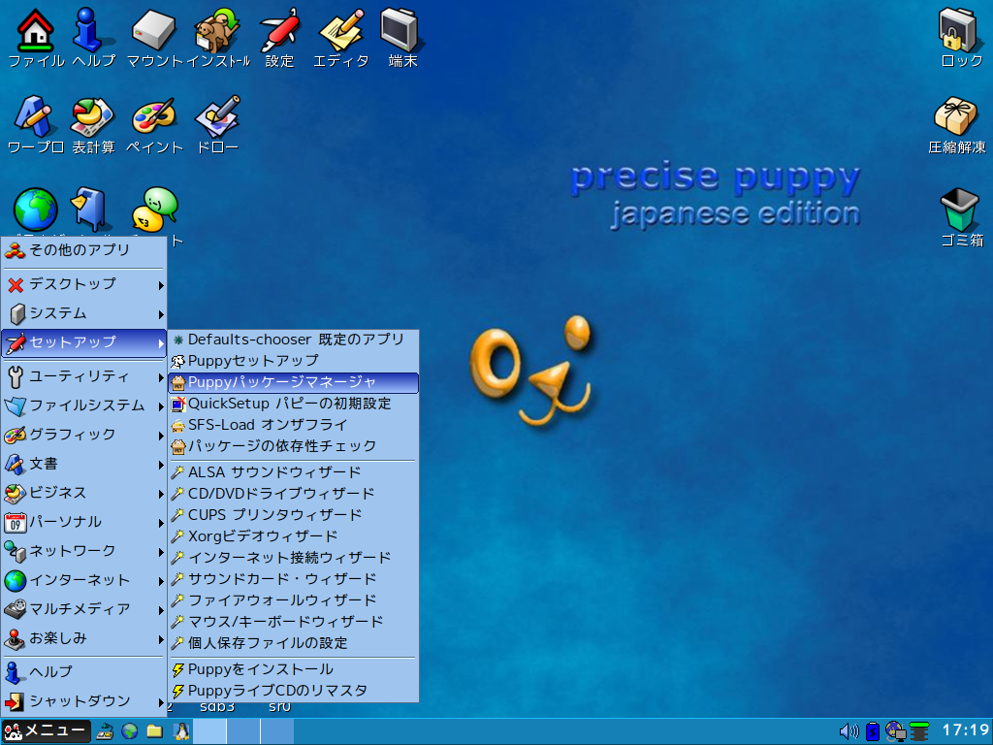Image resolution: width=993 pixels, height=745 pixels.
Task: Open パッケージの依存性チェック
Action: coord(293,446)
